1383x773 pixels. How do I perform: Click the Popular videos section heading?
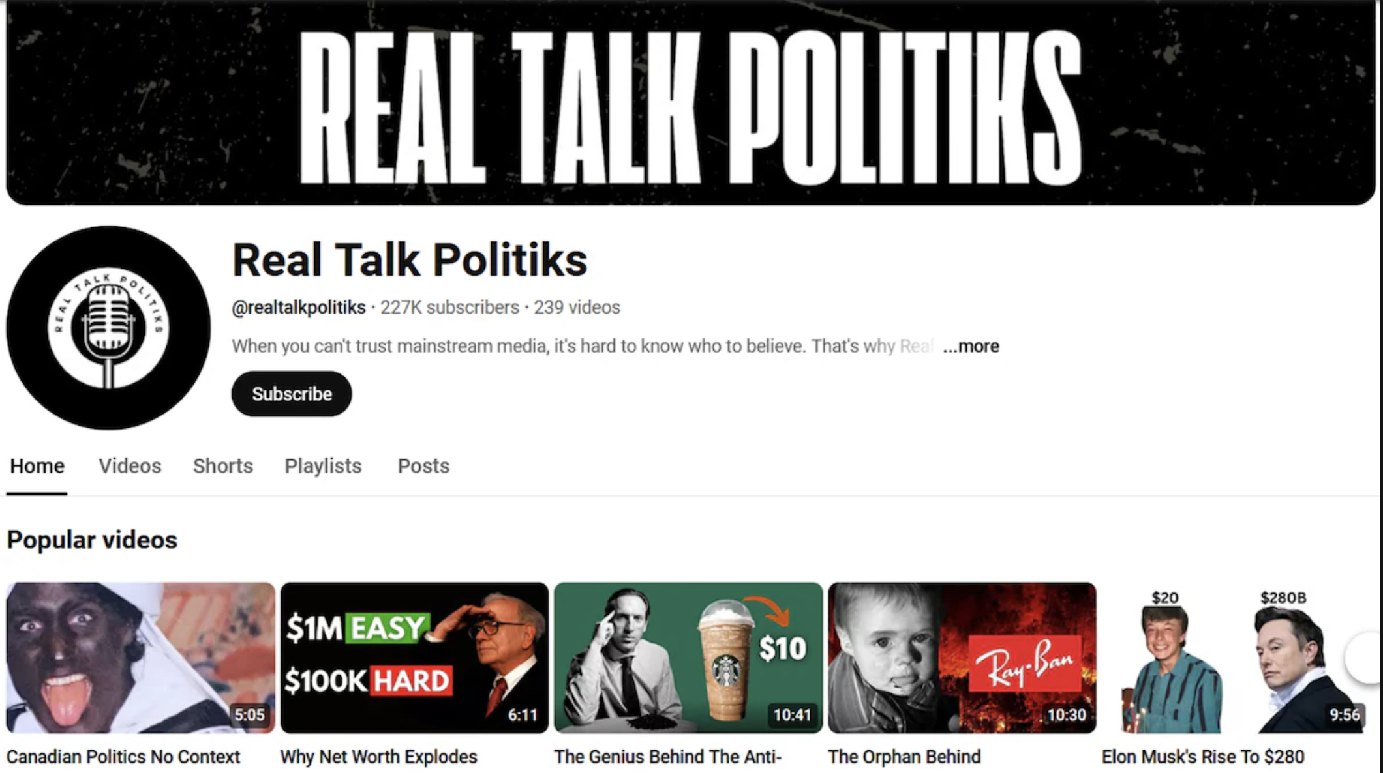pos(92,540)
